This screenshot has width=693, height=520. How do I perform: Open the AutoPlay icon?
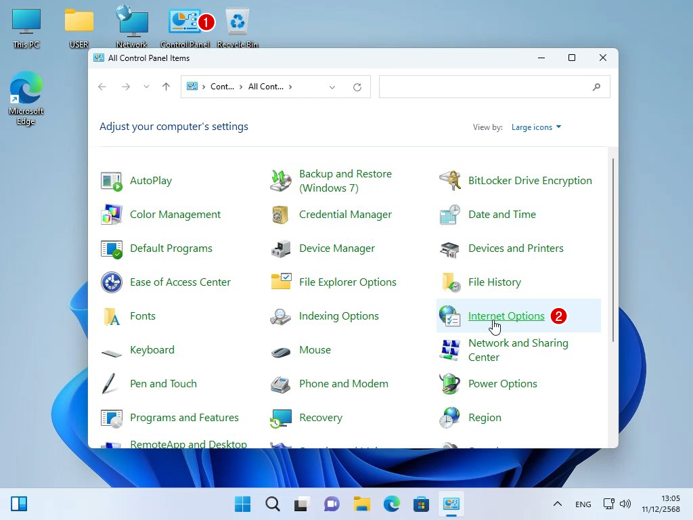(111, 181)
